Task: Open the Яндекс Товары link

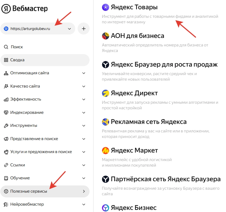Action: [x=134, y=7]
